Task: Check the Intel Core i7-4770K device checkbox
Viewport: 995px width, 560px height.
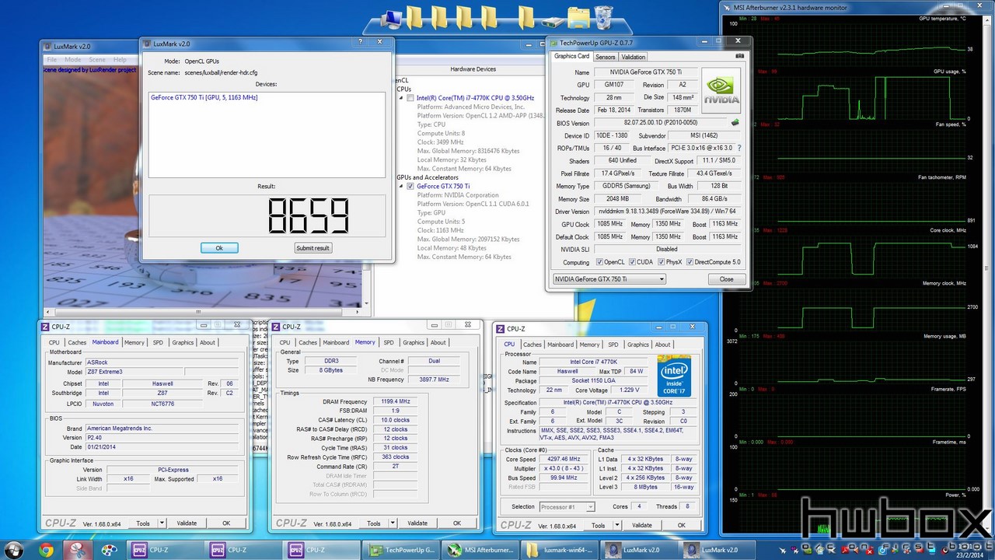Action: point(410,98)
